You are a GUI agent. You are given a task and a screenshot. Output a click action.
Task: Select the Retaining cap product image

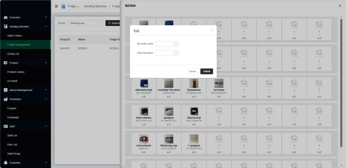point(169,139)
